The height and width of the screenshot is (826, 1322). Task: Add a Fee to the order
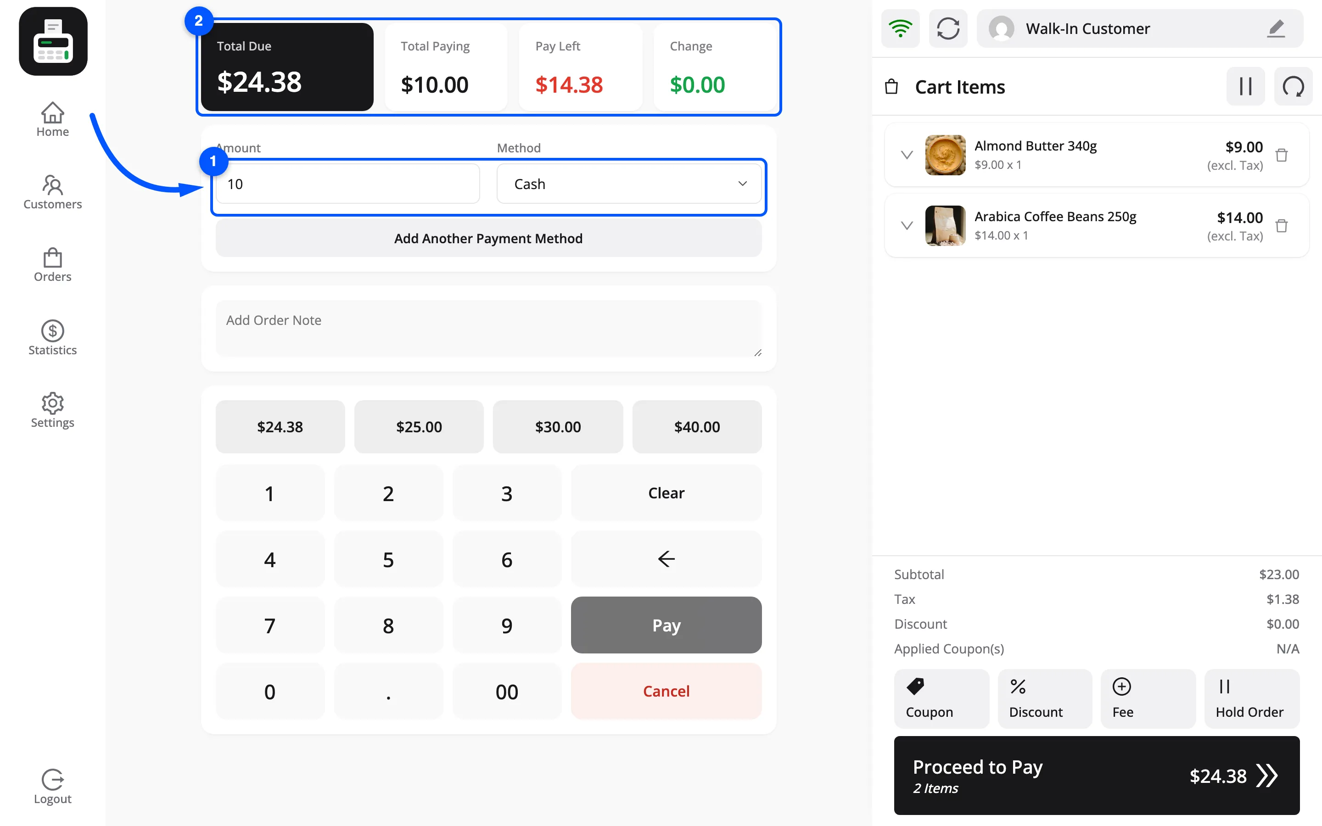click(1148, 699)
